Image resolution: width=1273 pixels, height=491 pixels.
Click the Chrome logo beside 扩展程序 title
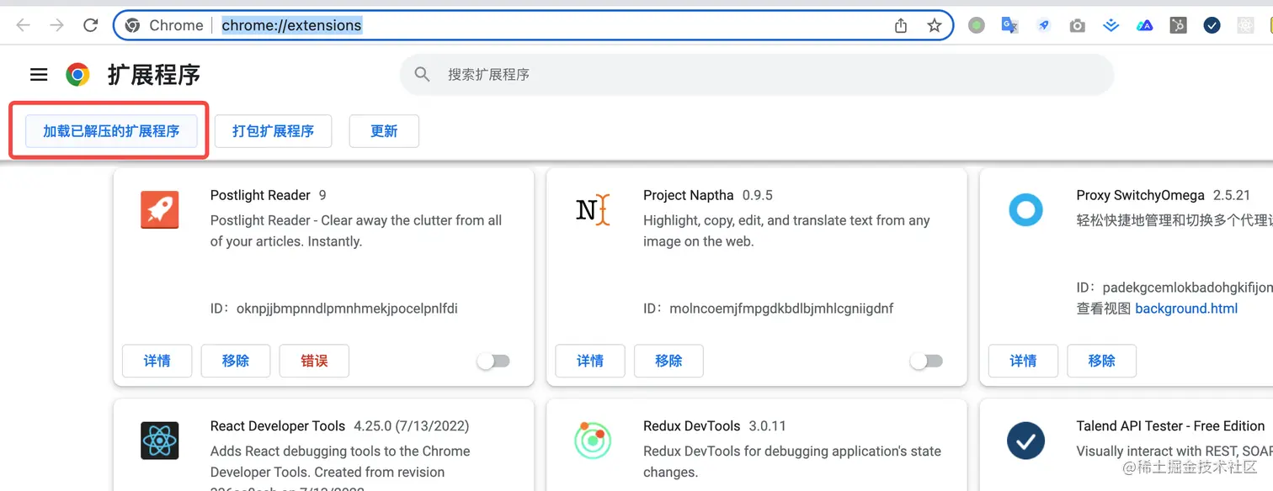[x=78, y=75]
